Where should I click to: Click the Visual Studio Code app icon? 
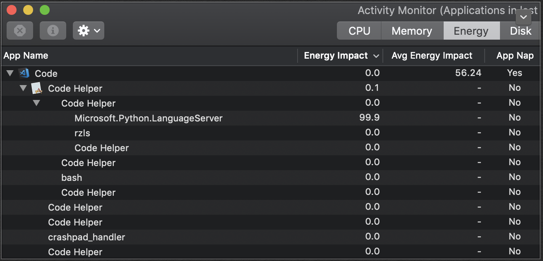tap(24, 73)
